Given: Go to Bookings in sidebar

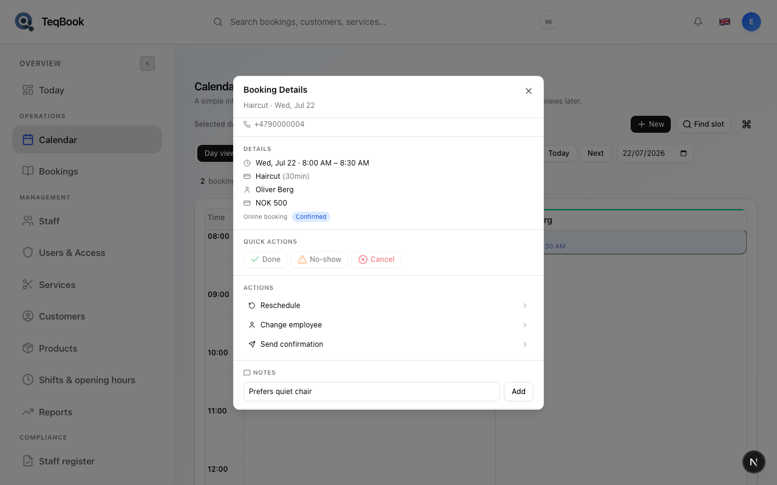Looking at the screenshot, I should point(87,172).
